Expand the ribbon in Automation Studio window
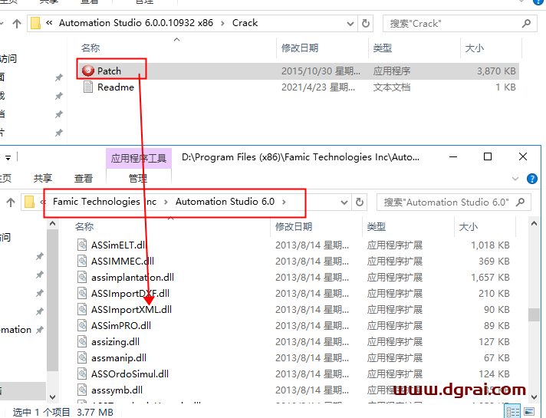The image size is (546, 418). [515, 179]
